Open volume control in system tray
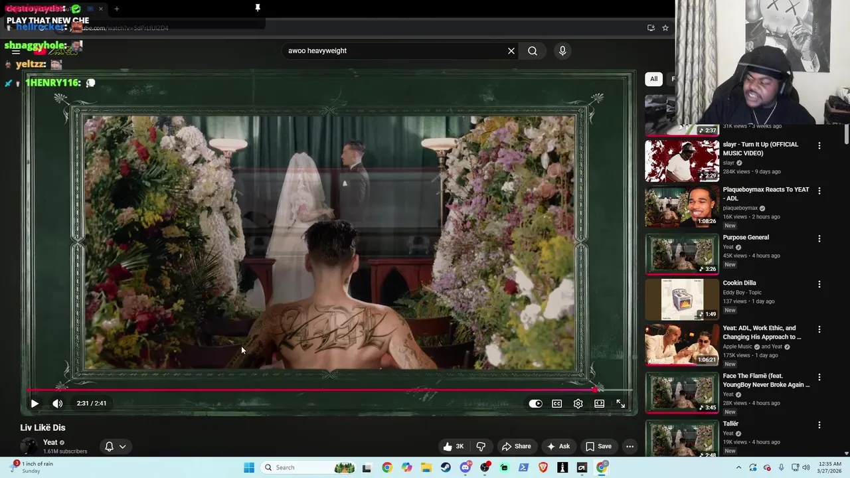This screenshot has width=850, height=478. click(806, 467)
